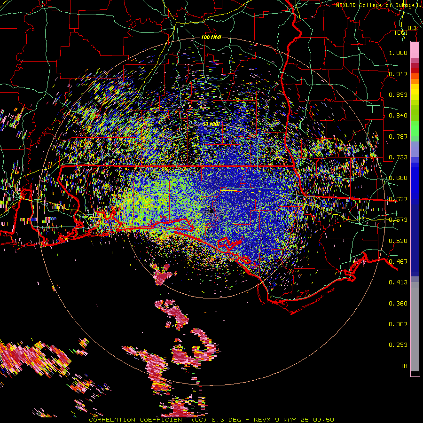
Task: Click the 0.947 scale value
Action: [398, 74]
